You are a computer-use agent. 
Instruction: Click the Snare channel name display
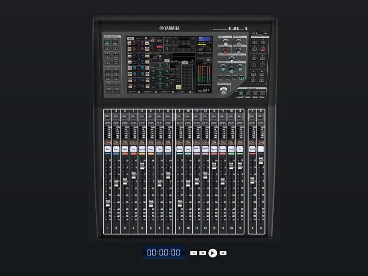(116, 149)
